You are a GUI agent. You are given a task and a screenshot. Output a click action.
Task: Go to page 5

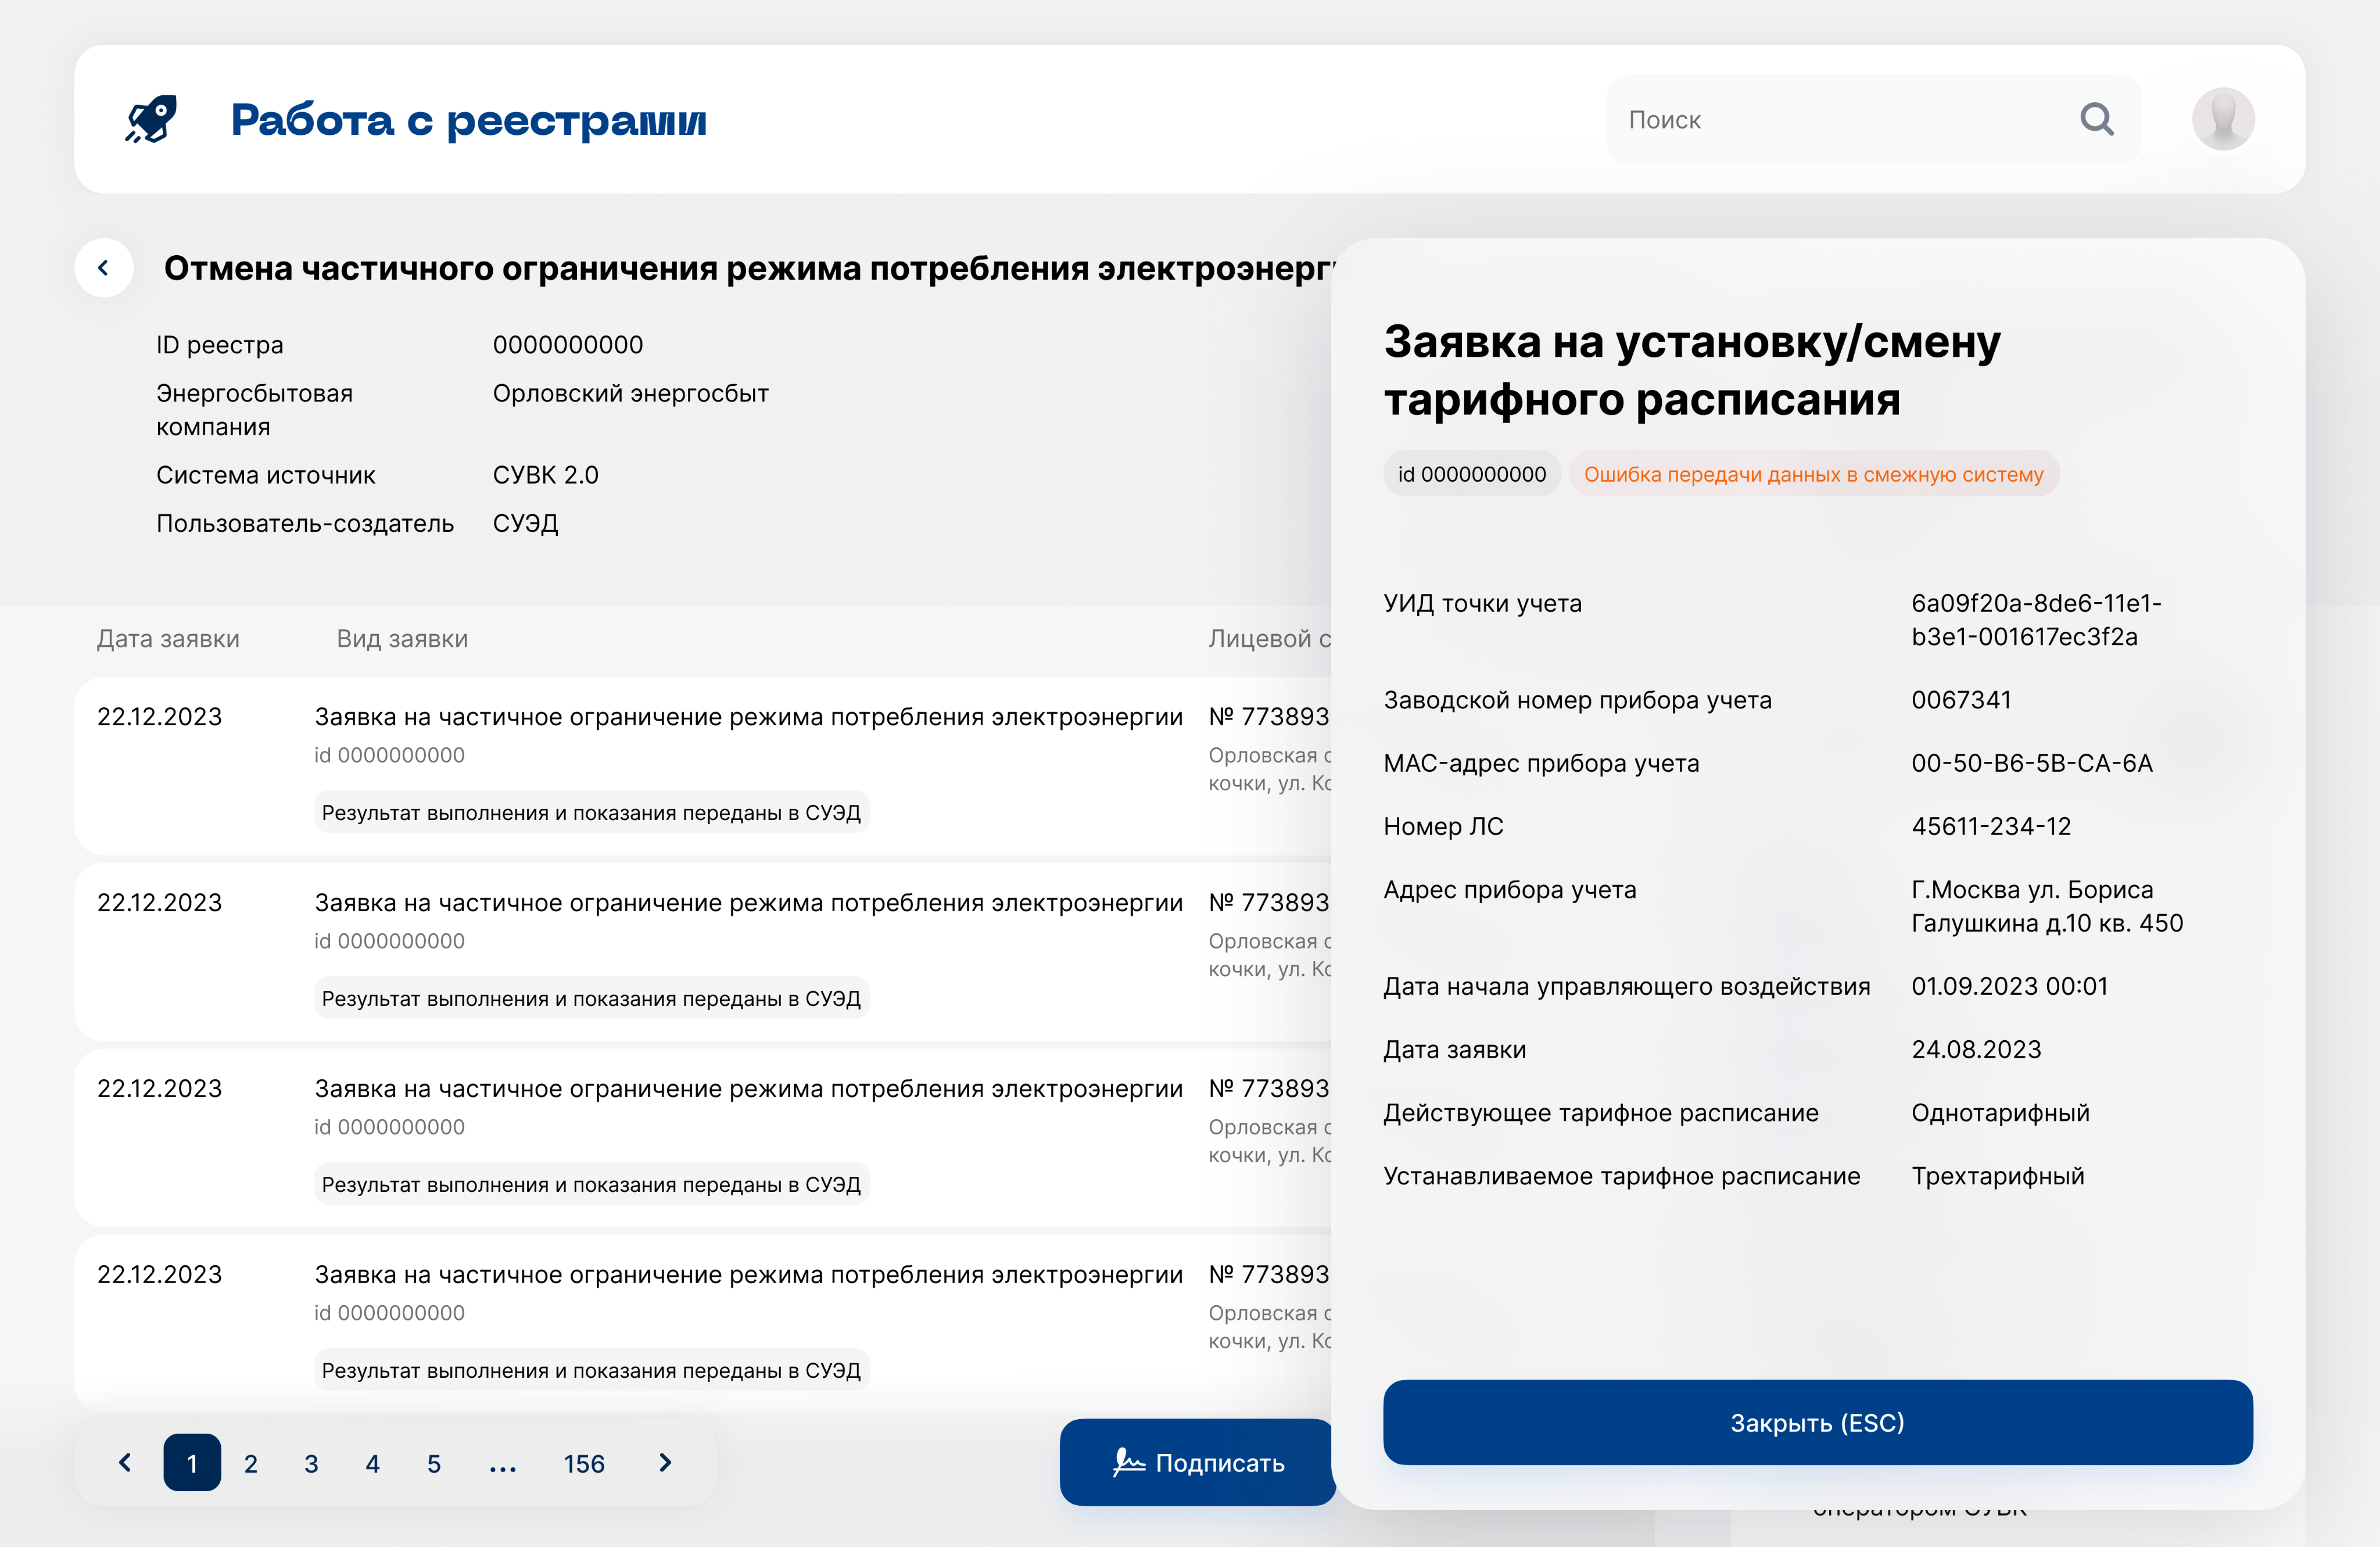433,1464
